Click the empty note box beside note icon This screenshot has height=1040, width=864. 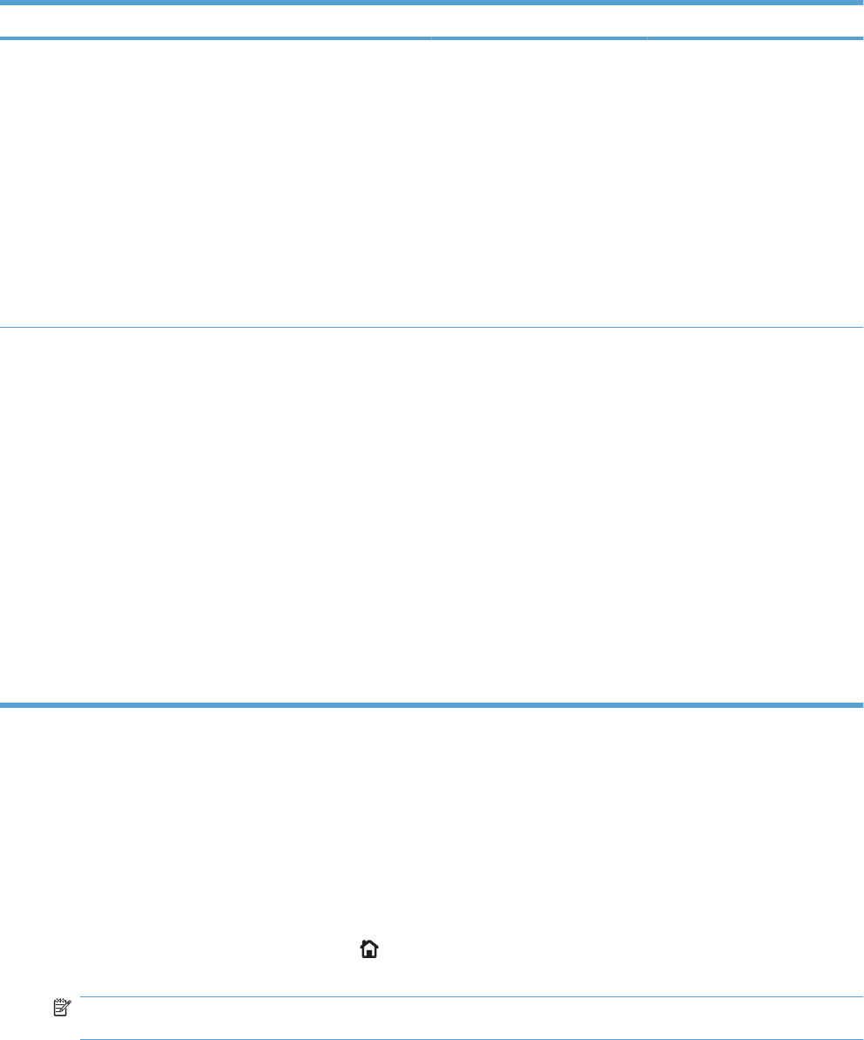click(472, 1017)
